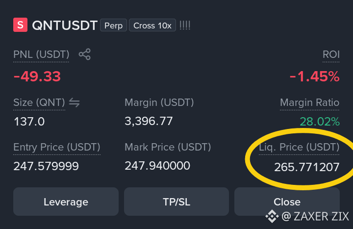Click the red S short position badge
This screenshot has height=229, width=353.
(20, 25)
